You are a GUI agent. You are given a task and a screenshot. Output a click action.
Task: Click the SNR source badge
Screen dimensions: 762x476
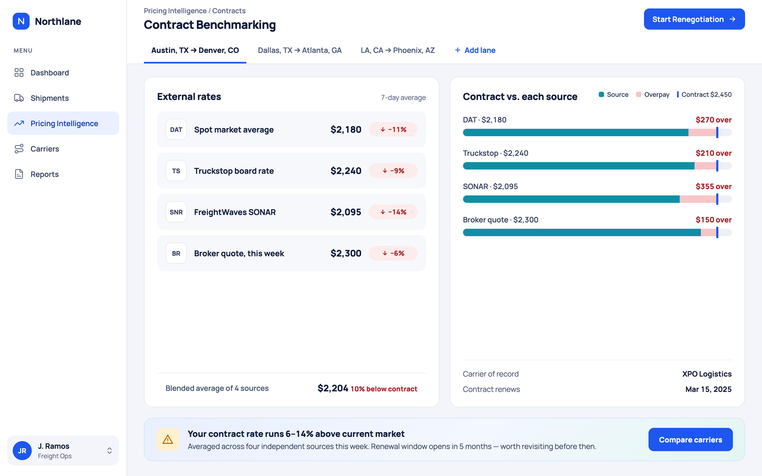(176, 212)
